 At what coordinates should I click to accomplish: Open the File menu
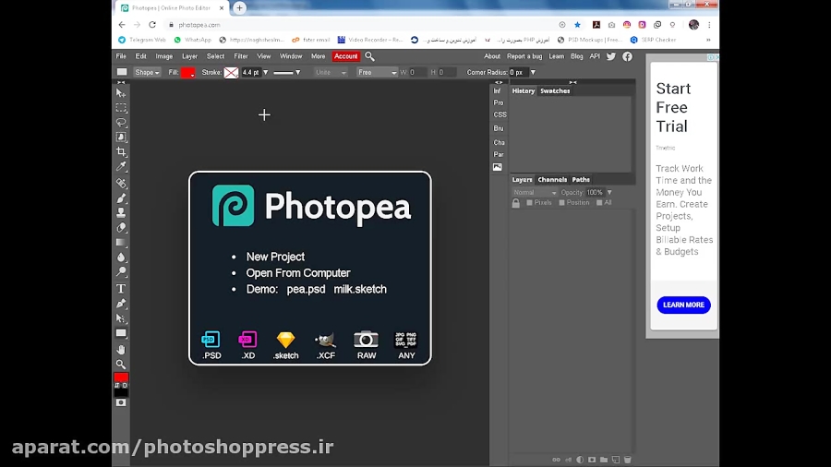121,56
